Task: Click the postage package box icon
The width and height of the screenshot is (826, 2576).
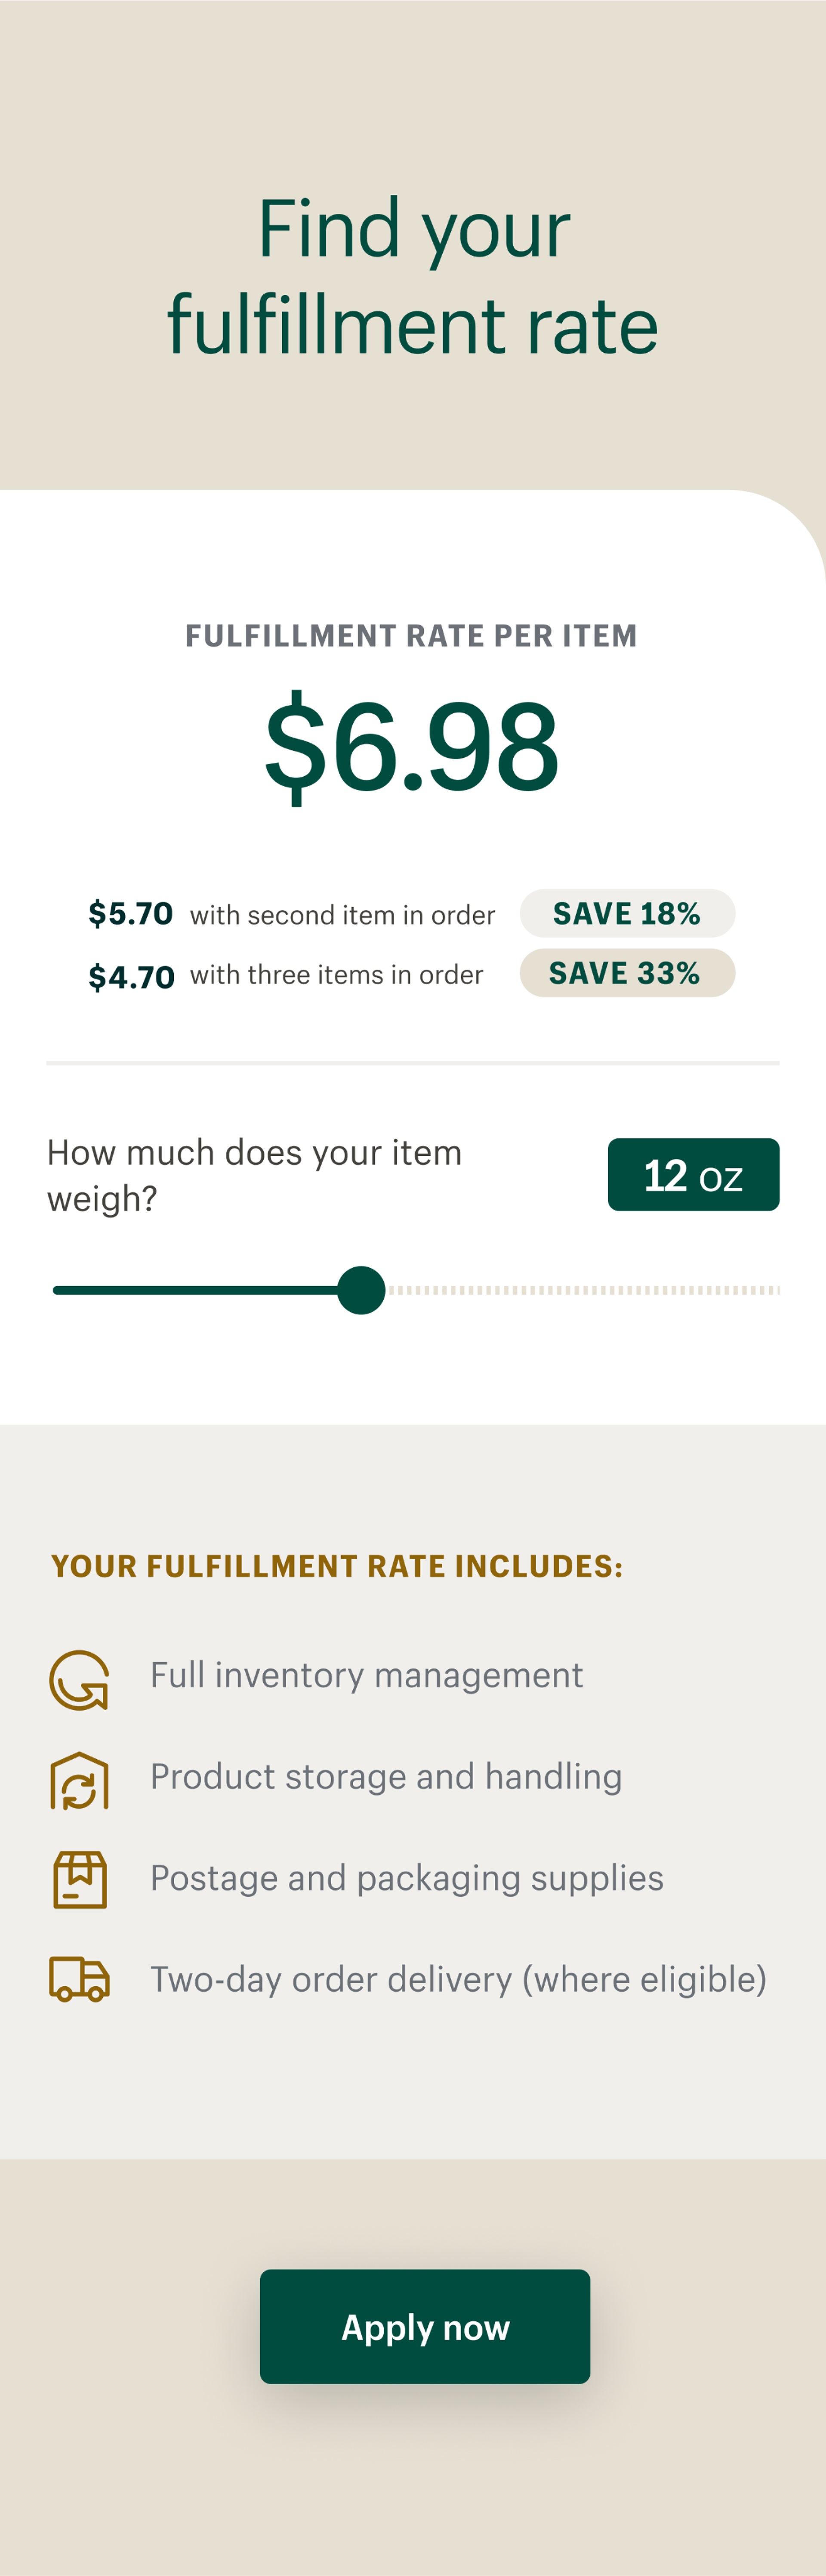Action: coord(79,1880)
